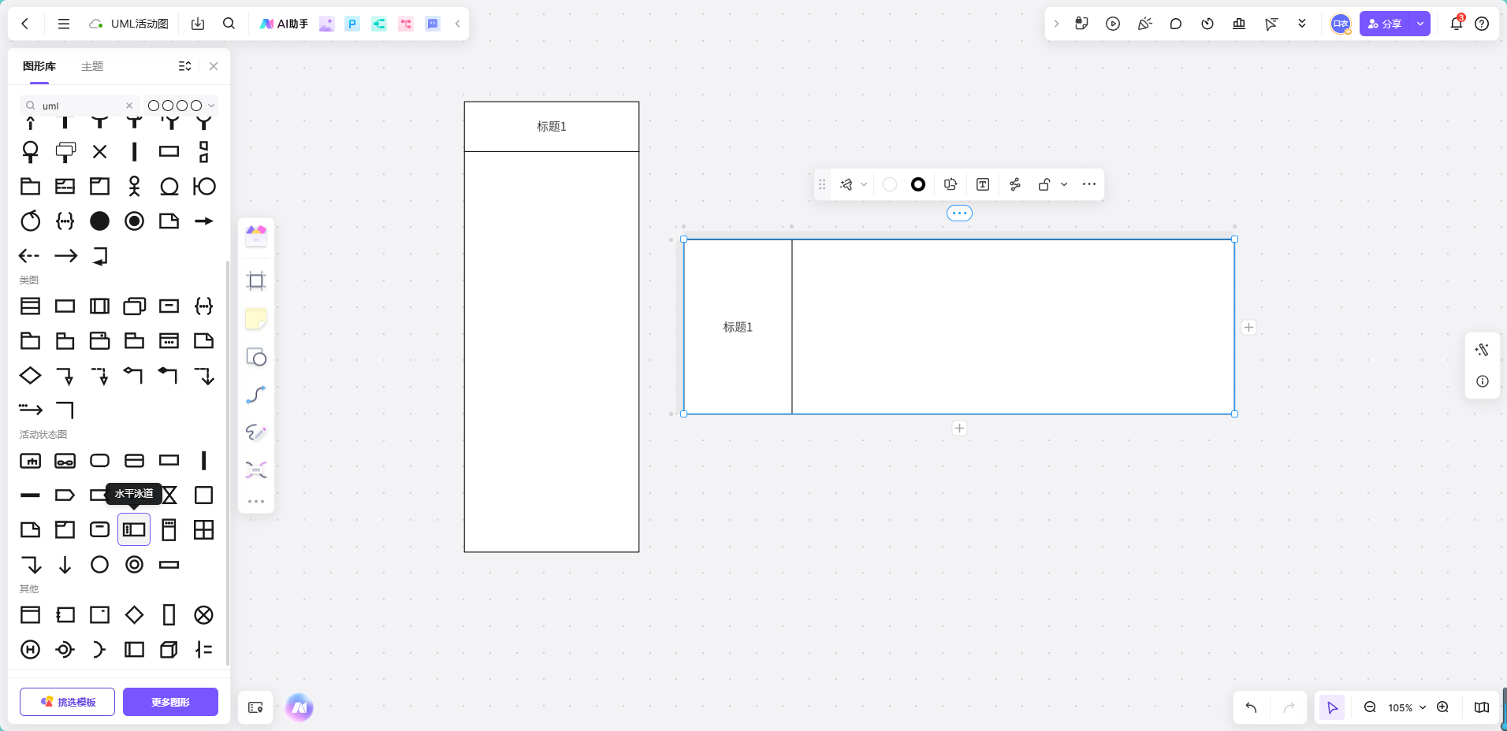Screen dimensions: 1507x731
Task: Open the hamburger main menu
Action: (x=64, y=24)
